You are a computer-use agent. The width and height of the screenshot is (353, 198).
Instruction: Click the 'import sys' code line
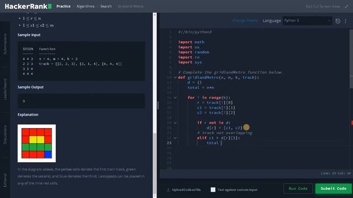[x=190, y=62]
